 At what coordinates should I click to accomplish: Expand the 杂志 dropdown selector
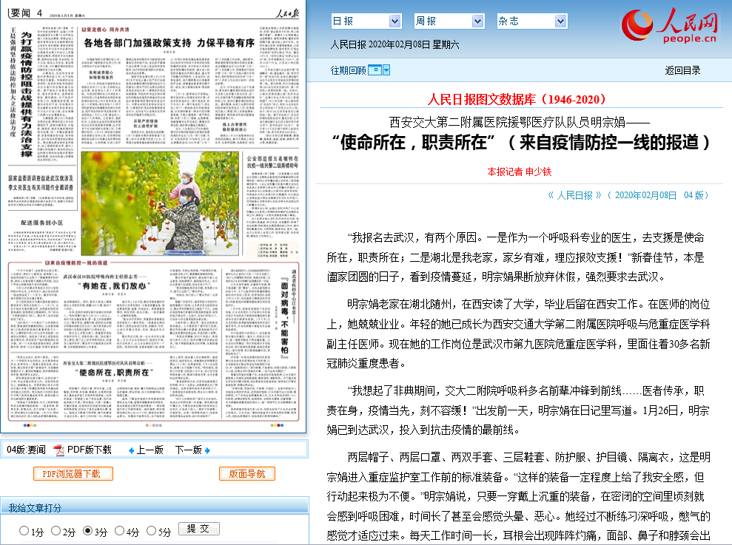(x=560, y=21)
